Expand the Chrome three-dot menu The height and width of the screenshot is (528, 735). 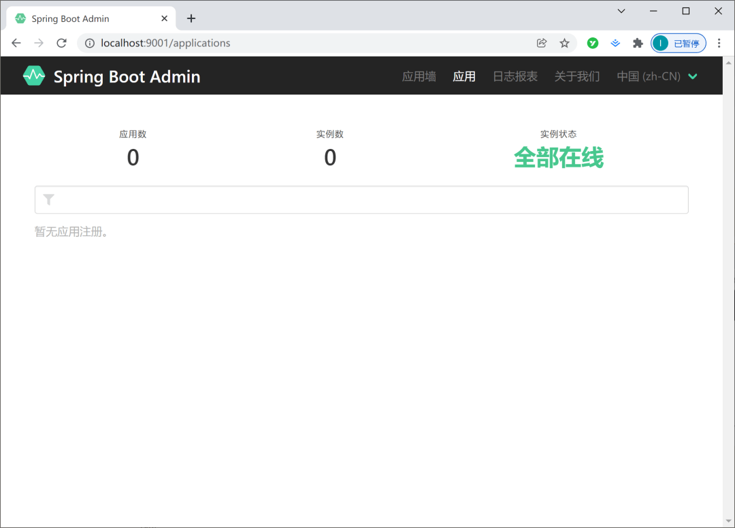point(719,42)
